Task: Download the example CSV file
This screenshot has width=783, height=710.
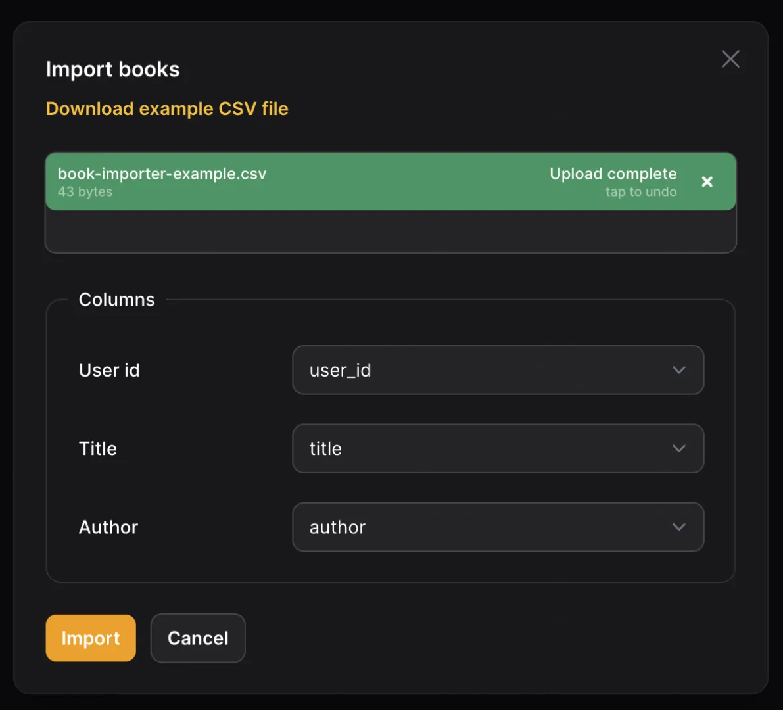Action: (x=166, y=108)
